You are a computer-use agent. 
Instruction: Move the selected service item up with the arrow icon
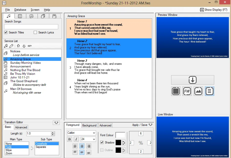pos(18,46)
